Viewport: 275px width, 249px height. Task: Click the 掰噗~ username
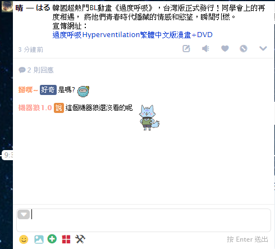click(x=28, y=90)
